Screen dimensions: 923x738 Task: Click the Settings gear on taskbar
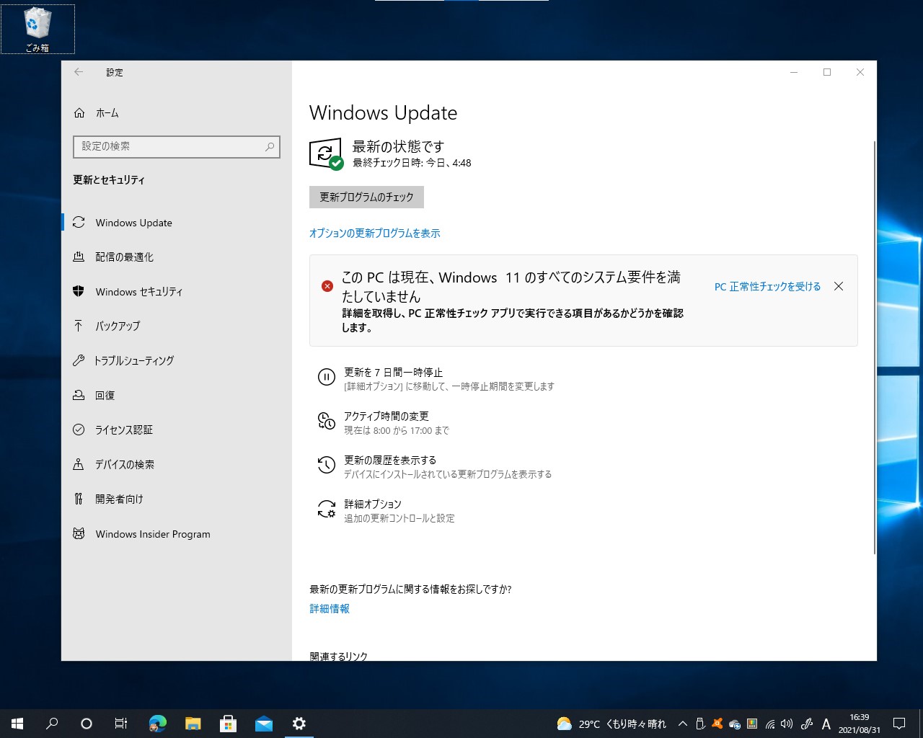click(x=299, y=724)
